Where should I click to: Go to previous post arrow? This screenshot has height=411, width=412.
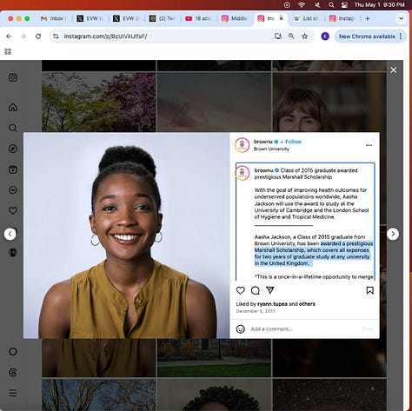10,234
